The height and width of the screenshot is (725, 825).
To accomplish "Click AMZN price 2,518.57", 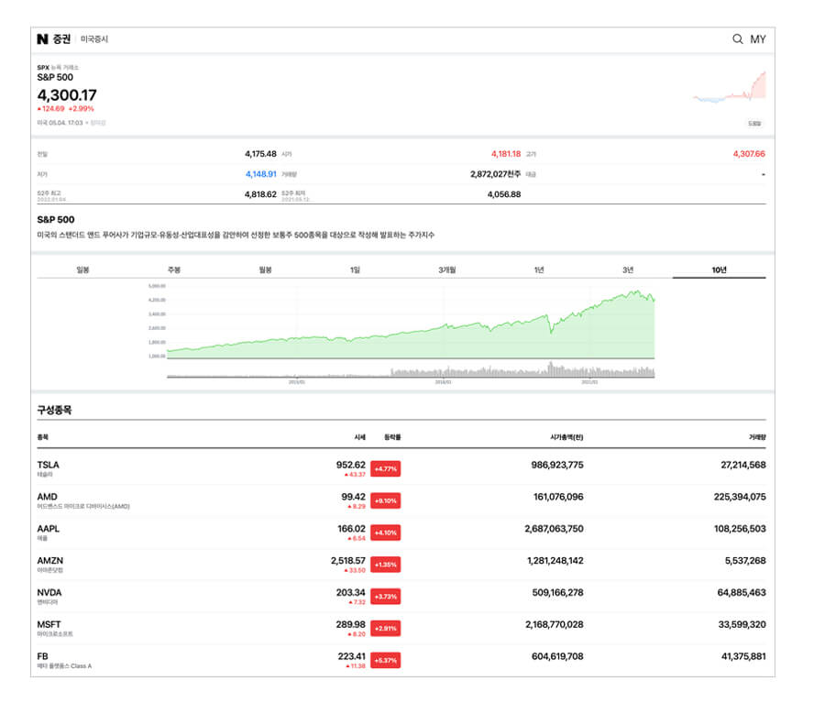I will 347,561.
